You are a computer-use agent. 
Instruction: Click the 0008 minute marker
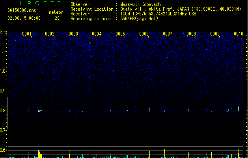click(x=191, y=34)
